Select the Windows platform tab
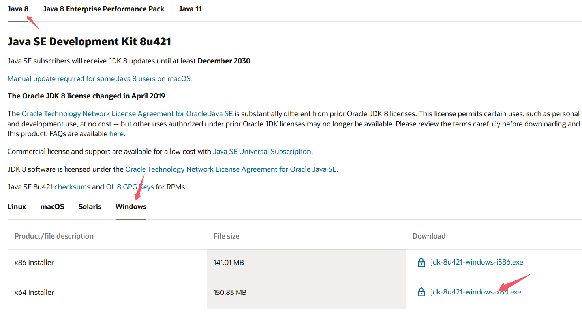This screenshot has height=313, width=582. pos(131,207)
